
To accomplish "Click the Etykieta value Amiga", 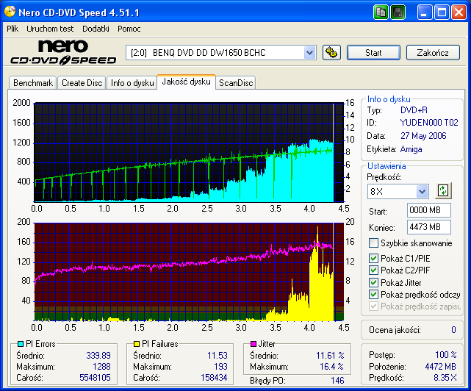I will point(411,149).
